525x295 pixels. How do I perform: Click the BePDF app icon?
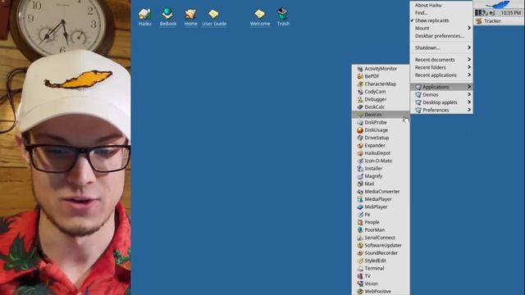360,76
